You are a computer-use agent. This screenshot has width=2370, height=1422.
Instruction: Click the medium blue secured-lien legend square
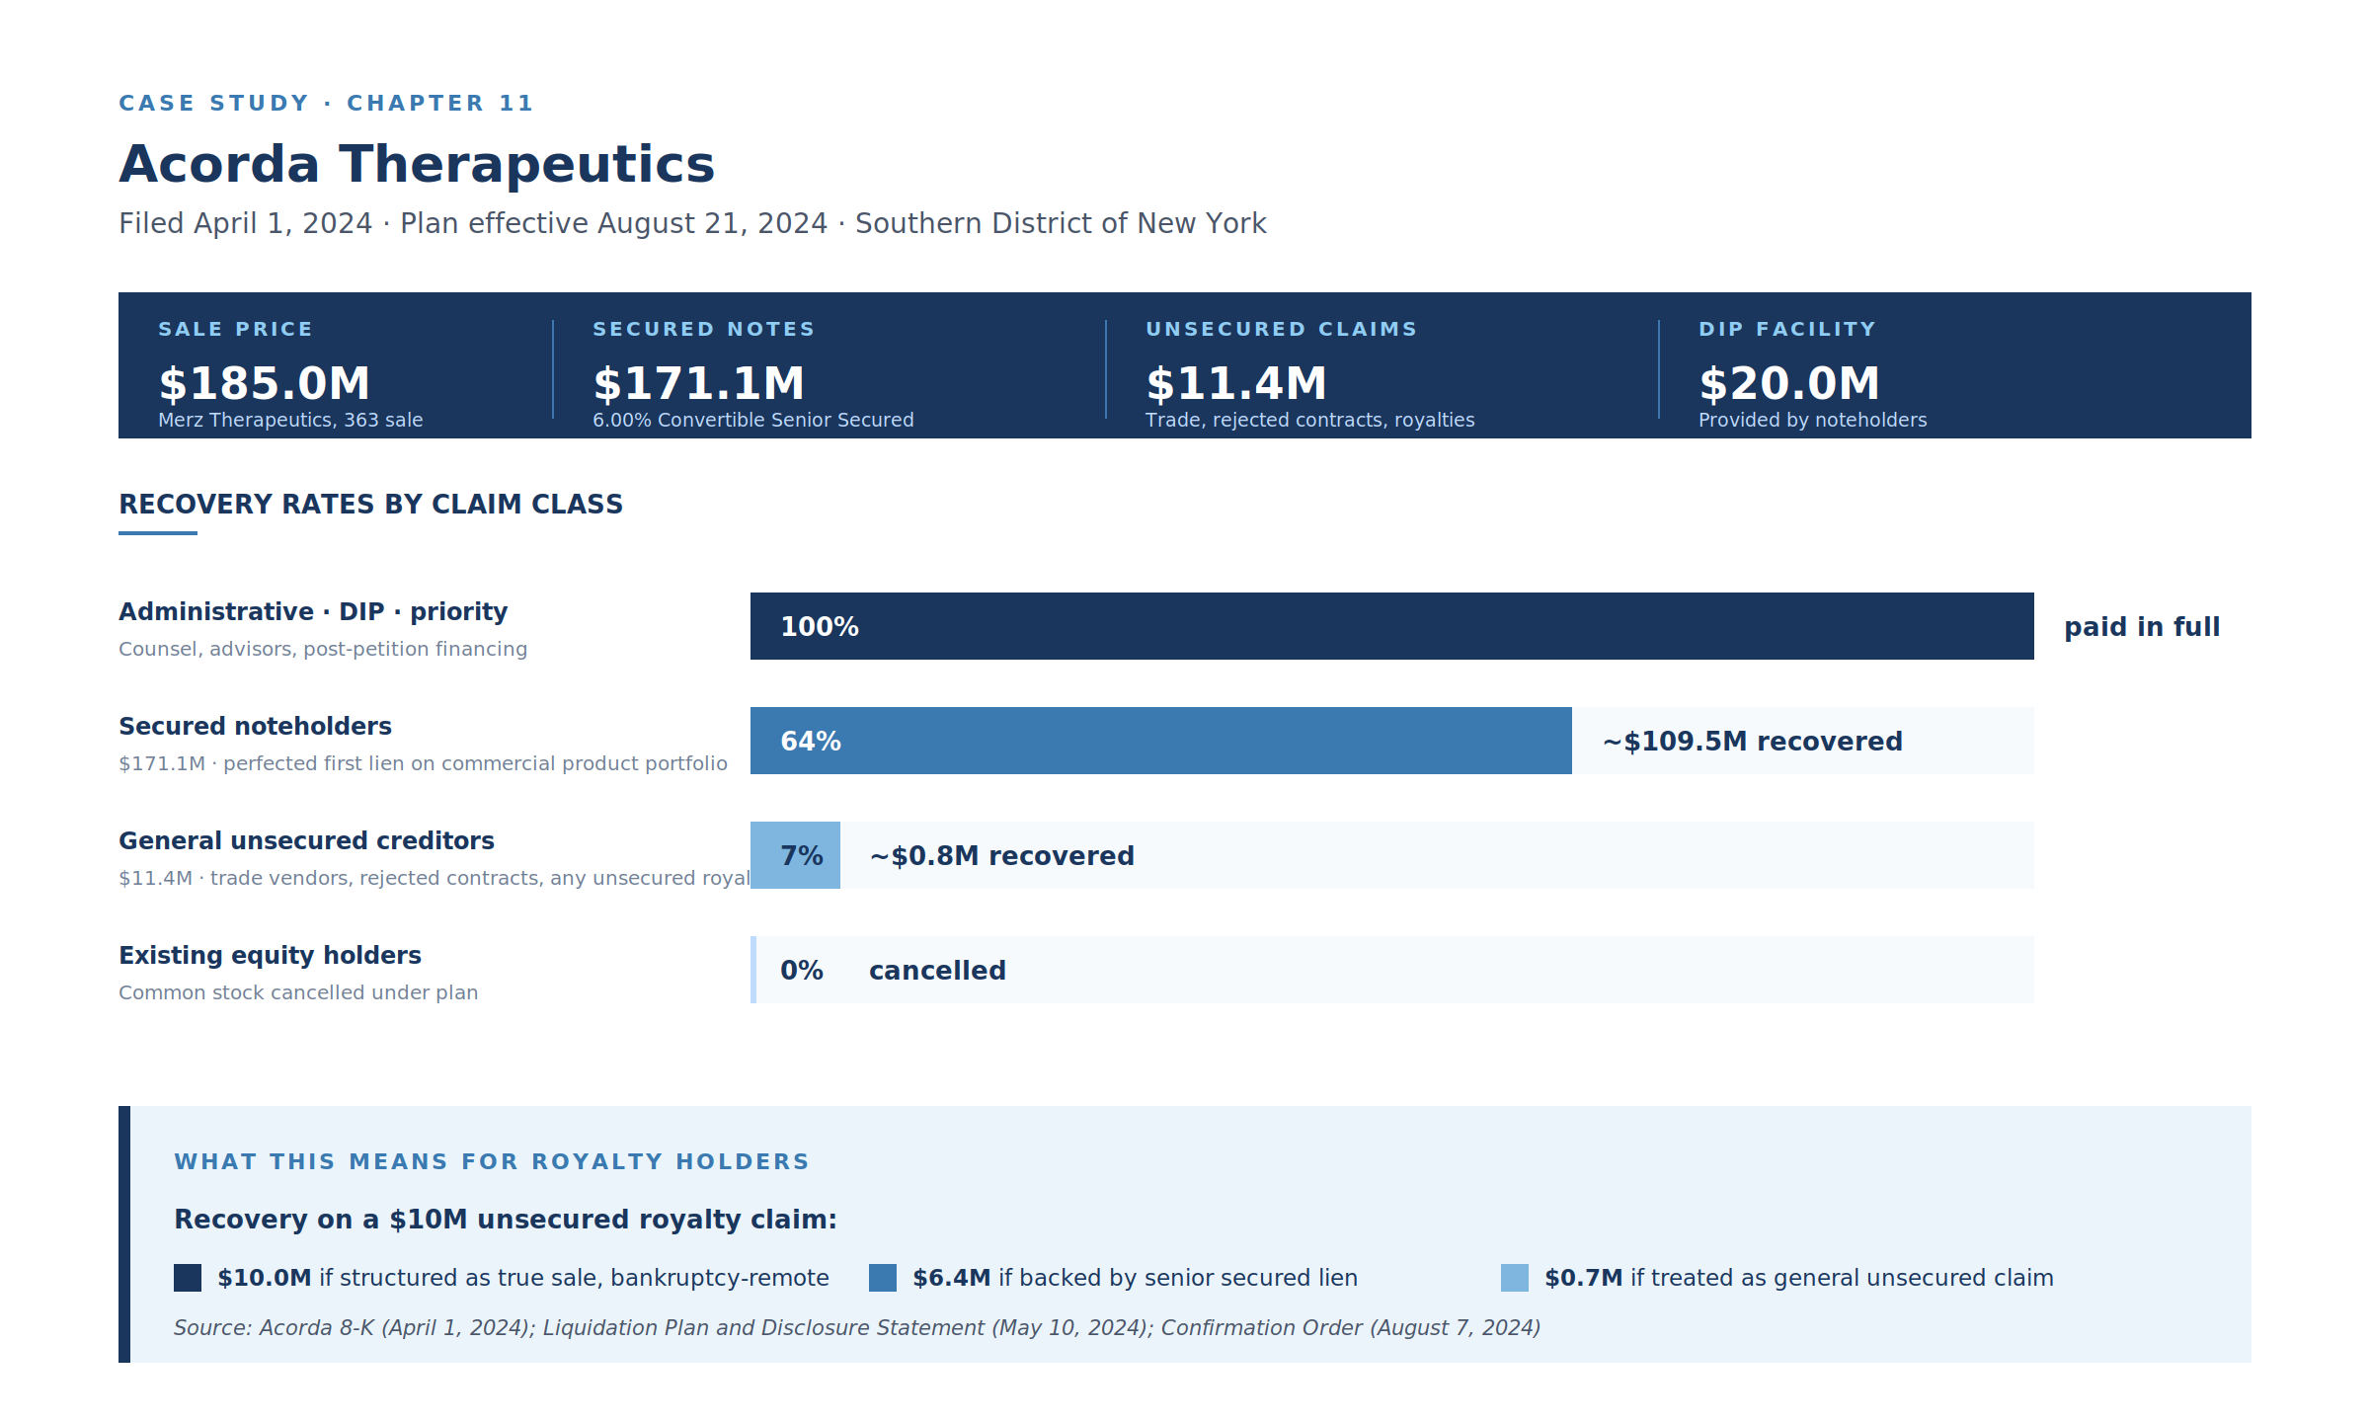click(x=883, y=1278)
